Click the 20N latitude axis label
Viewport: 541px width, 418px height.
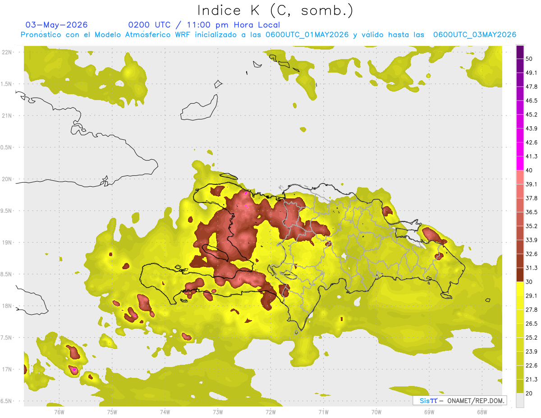pos(7,179)
